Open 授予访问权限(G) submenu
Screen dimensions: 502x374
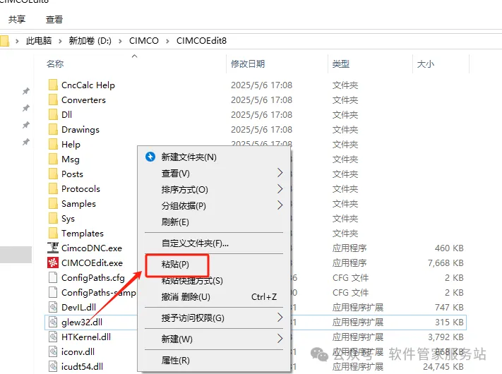pos(214,318)
